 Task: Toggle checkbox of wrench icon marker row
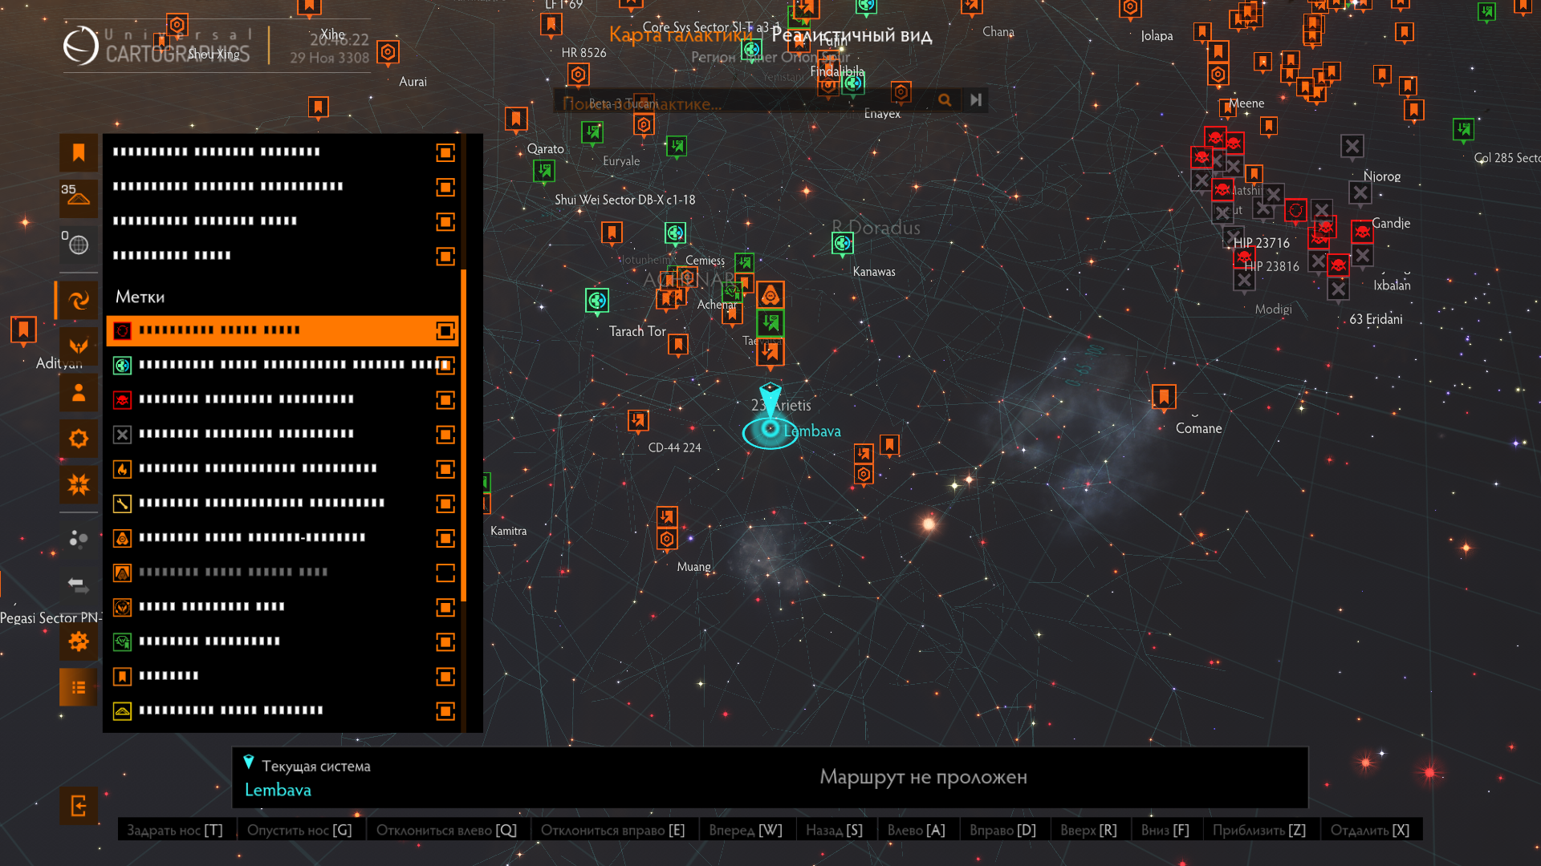pos(445,503)
